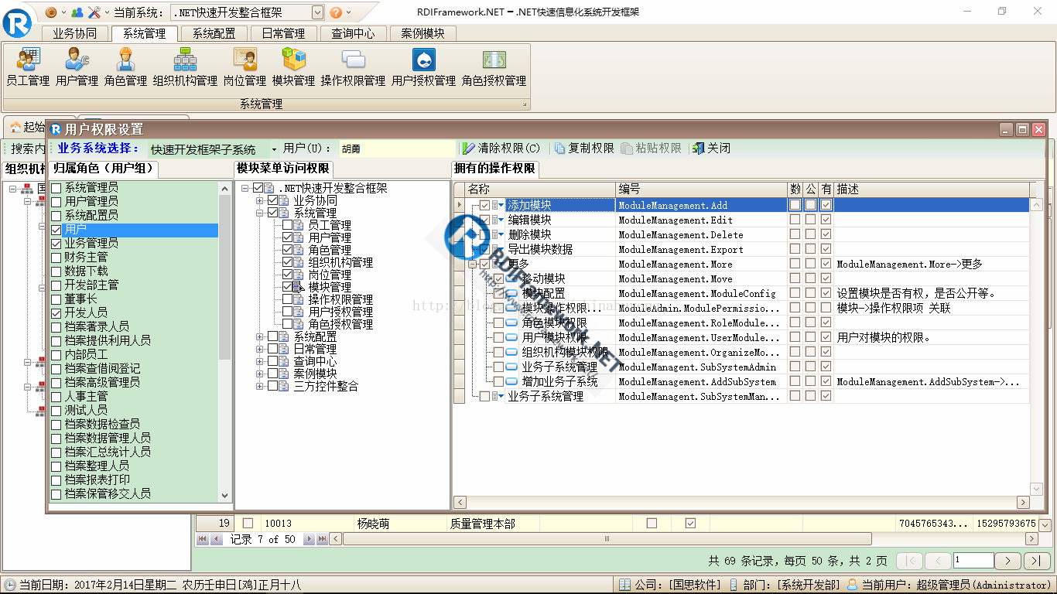Viewport: 1057px width, 594px height.
Task: Sort by 名称 column header
Action: pyautogui.click(x=541, y=189)
